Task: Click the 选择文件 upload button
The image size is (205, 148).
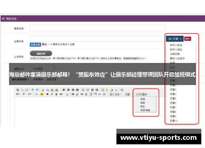Action: click(41, 54)
